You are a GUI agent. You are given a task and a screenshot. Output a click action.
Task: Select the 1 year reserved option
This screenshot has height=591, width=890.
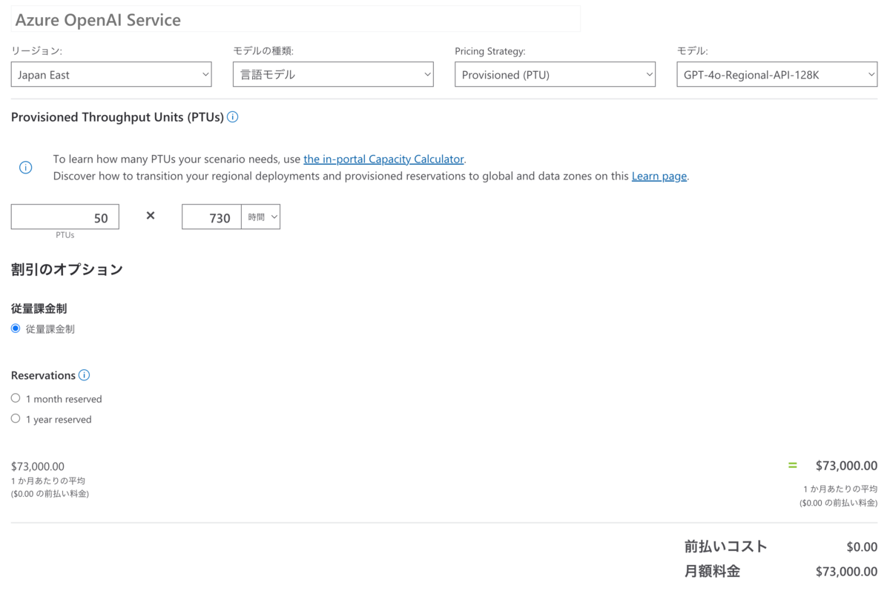click(16, 419)
